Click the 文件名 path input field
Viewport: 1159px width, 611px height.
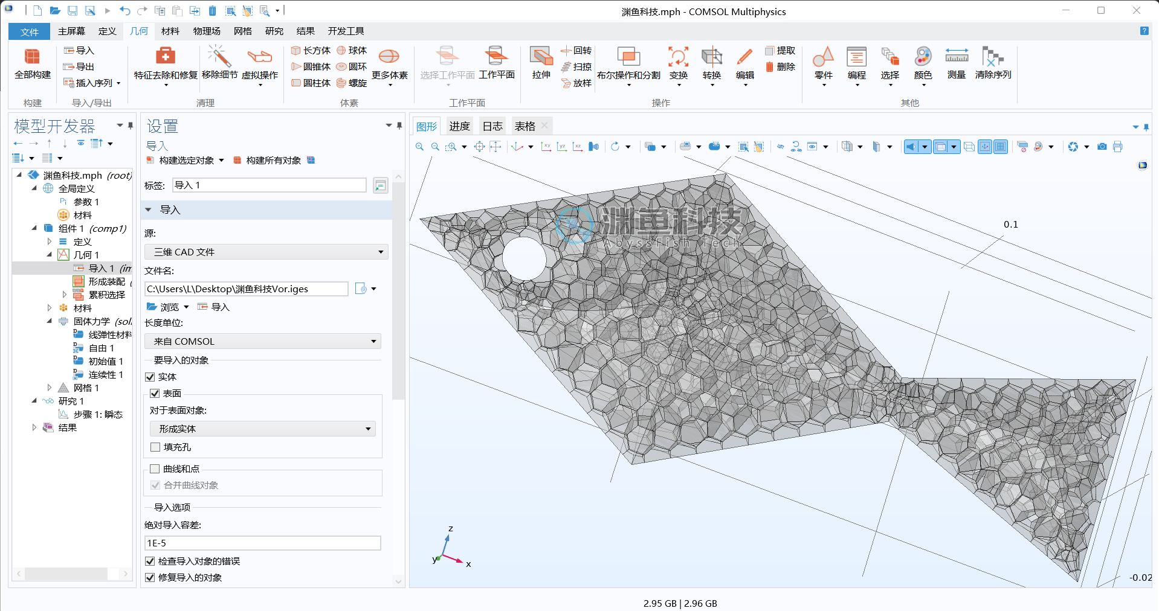247,289
